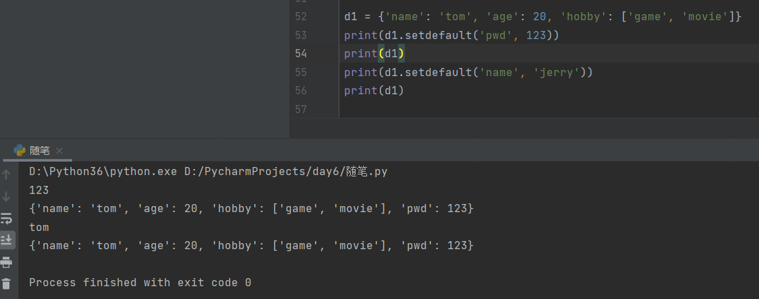Click line number 54 in gutter
The height and width of the screenshot is (299, 759).
[x=301, y=54]
